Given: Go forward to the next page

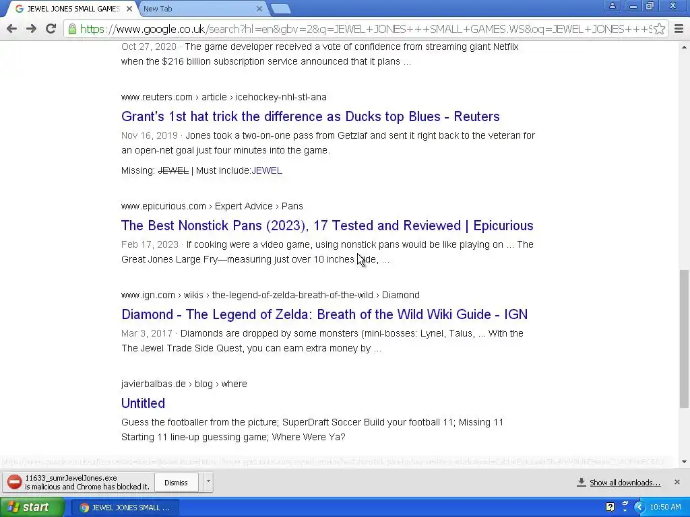Looking at the screenshot, I should click(x=31, y=29).
